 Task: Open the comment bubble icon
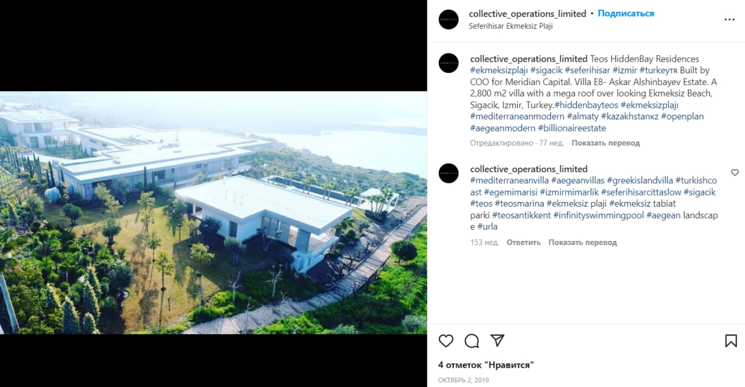[x=471, y=340]
